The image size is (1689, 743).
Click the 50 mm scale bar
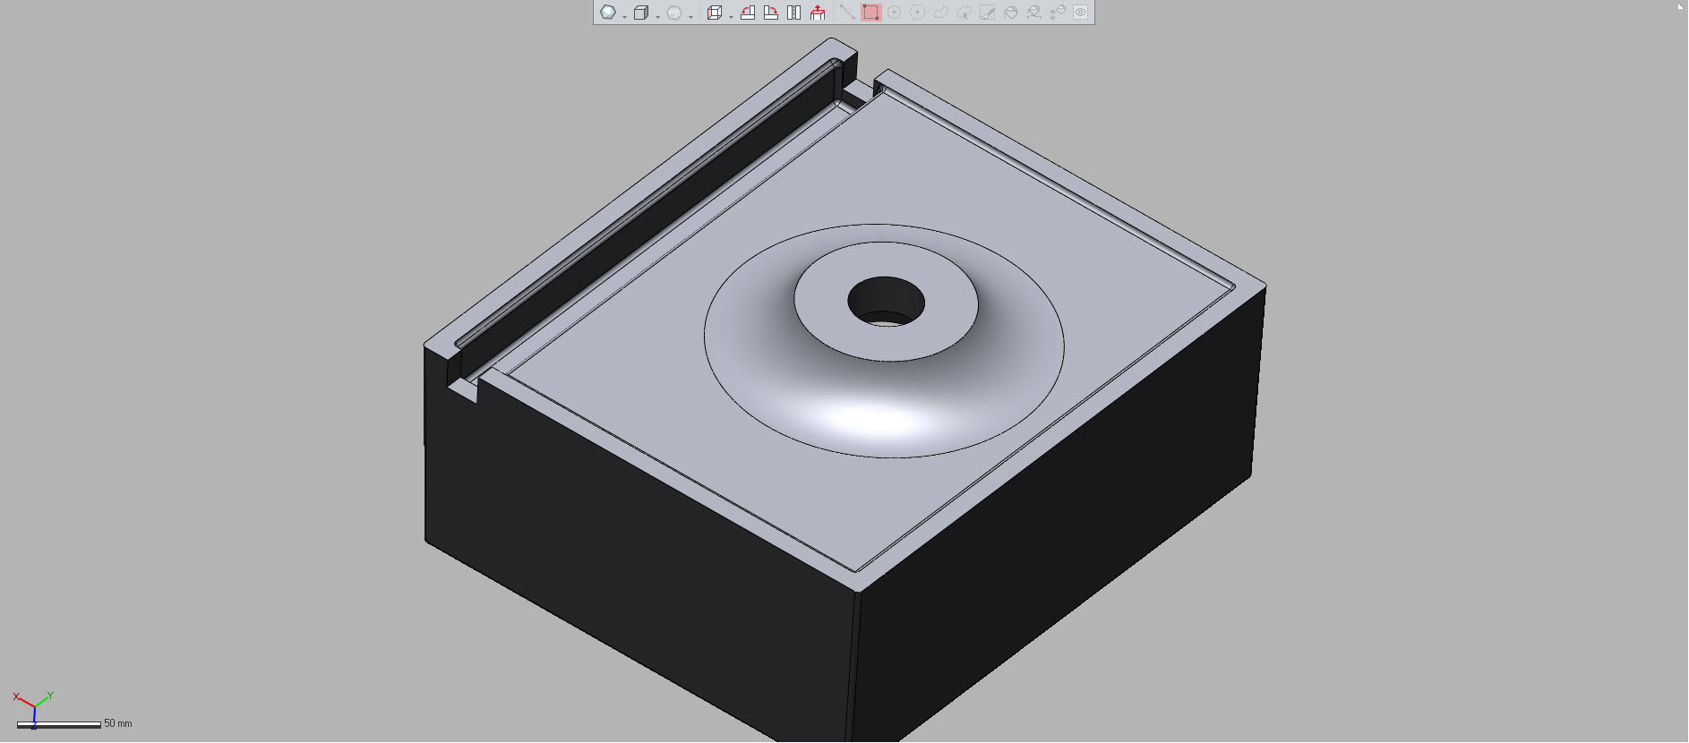[x=59, y=724]
